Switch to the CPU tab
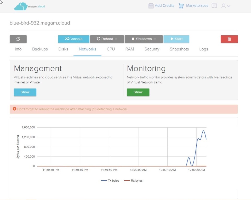 click(111, 49)
